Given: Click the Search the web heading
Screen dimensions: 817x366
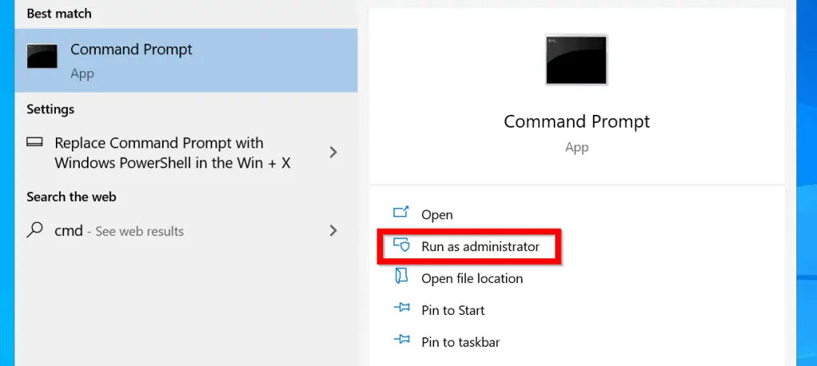Looking at the screenshot, I should click(x=71, y=197).
